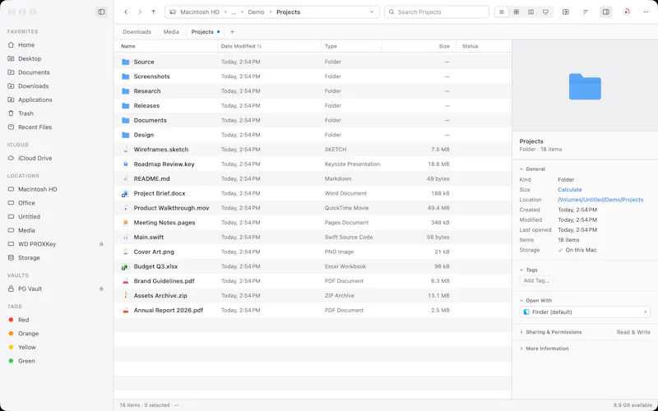The width and height of the screenshot is (658, 411).
Task: Switch to gallery view mode
Action: (545, 12)
